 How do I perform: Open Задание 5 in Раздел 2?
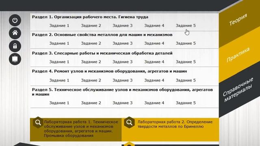pyautogui.click(x=186, y=43)
